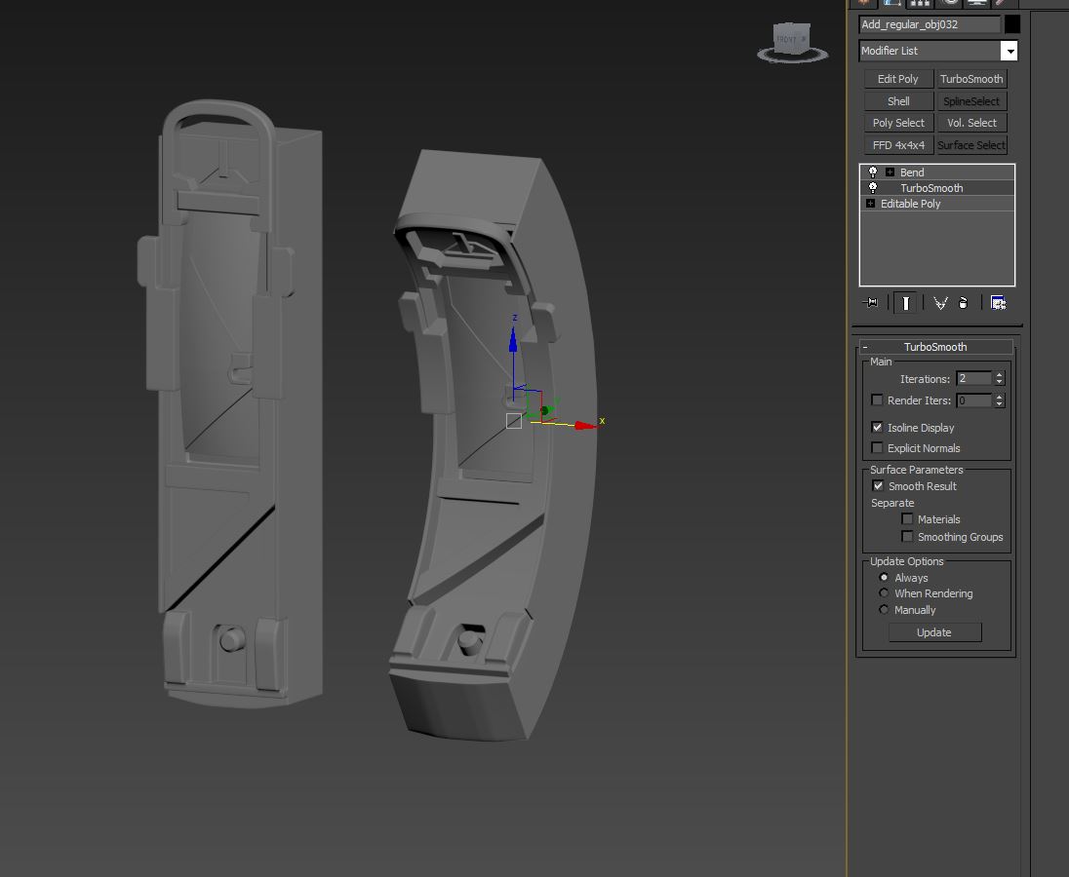This screenshot has height=877, width=1069.
Task: Expand Editable Poly plus sign
Action: pyautogui.click(x=871, y=204)
